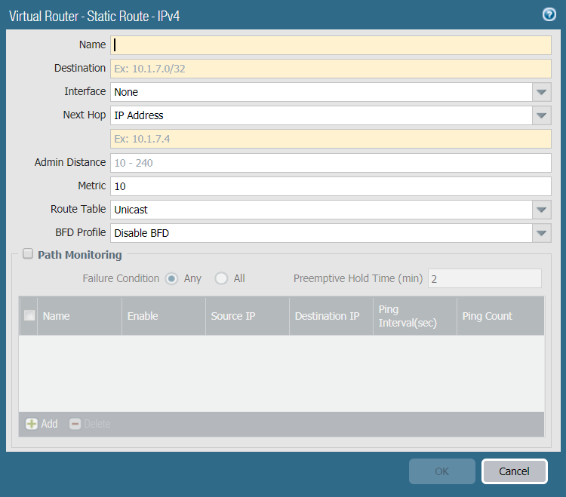
Task: Click the Cancel button
Action: point(514,471)
